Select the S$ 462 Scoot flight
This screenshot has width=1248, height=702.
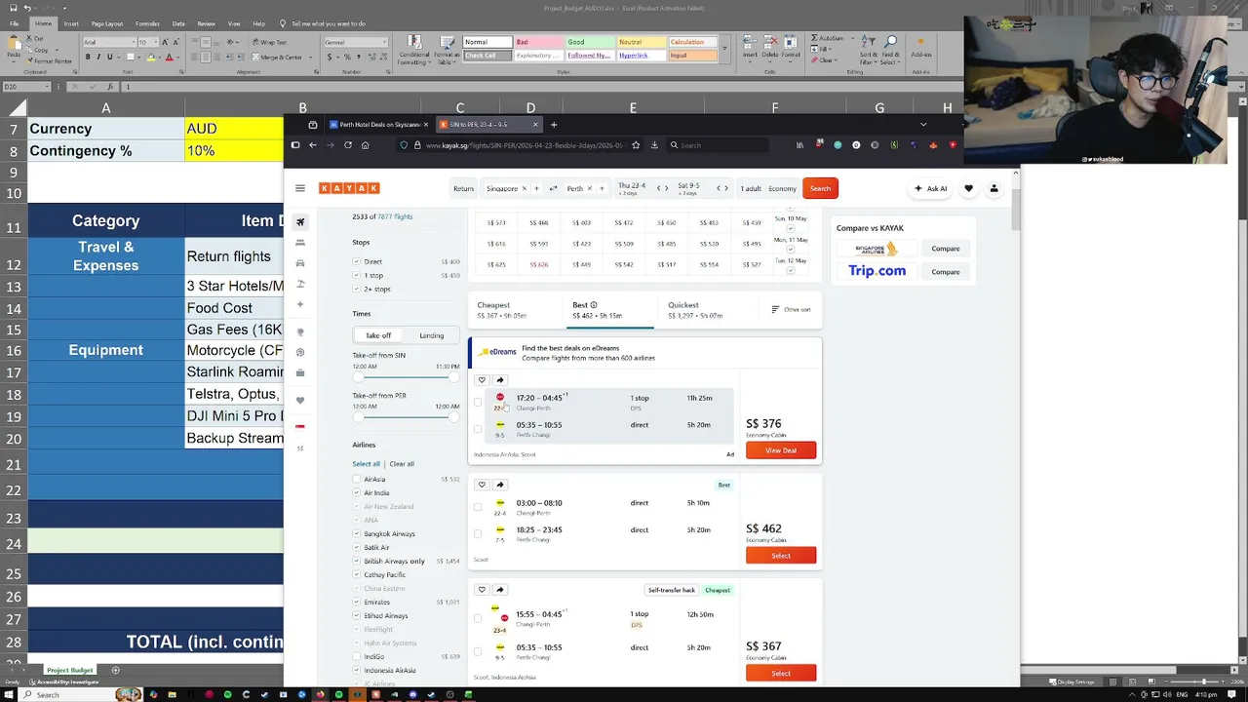click(781, 556)
